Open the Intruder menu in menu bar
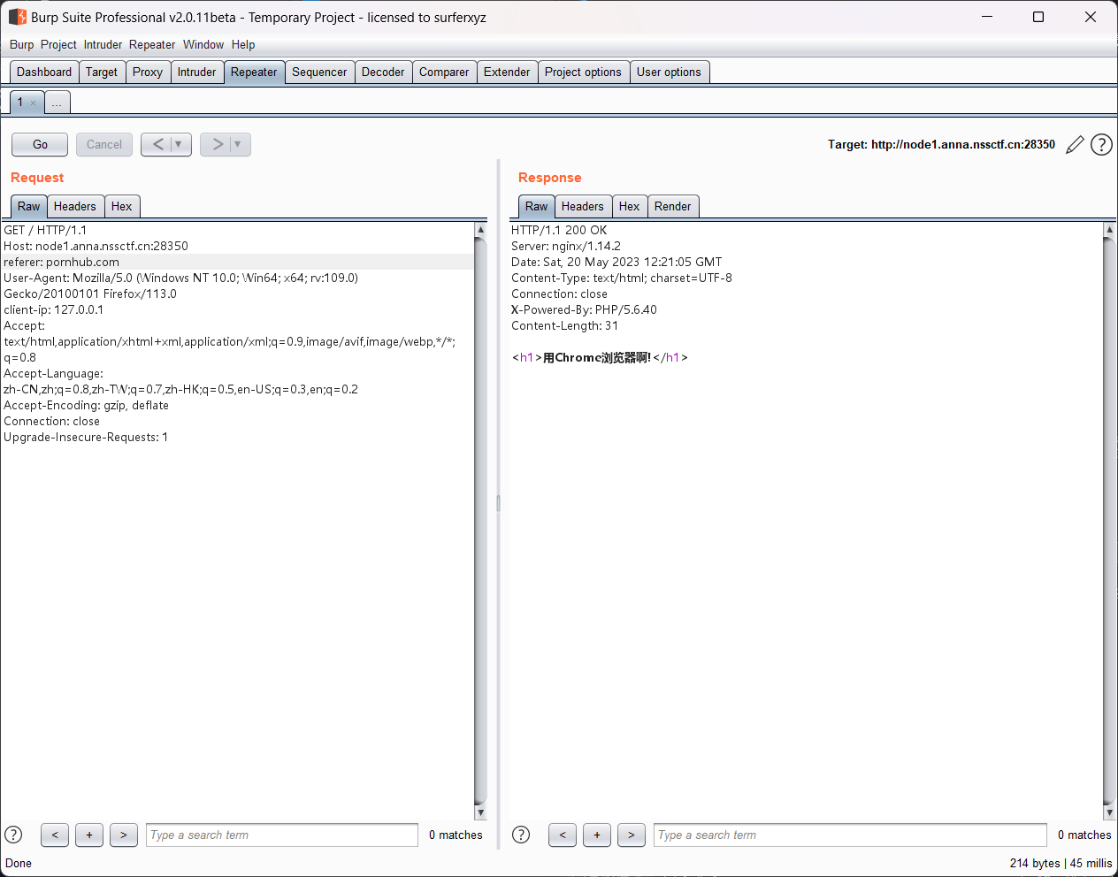1118x877 pixels. tap(103, 44)
